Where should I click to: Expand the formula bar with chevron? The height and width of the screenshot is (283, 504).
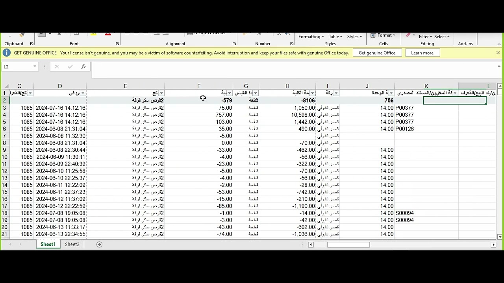point(499,66)
